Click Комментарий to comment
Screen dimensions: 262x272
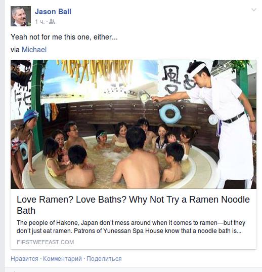(x=62, y=259)
